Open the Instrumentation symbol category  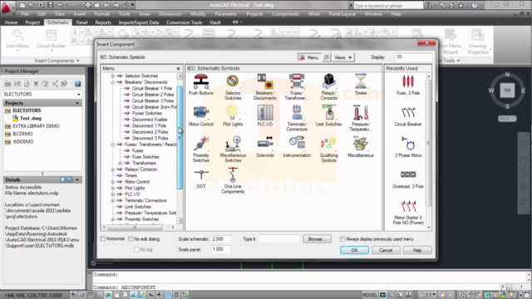click(297, 147)
